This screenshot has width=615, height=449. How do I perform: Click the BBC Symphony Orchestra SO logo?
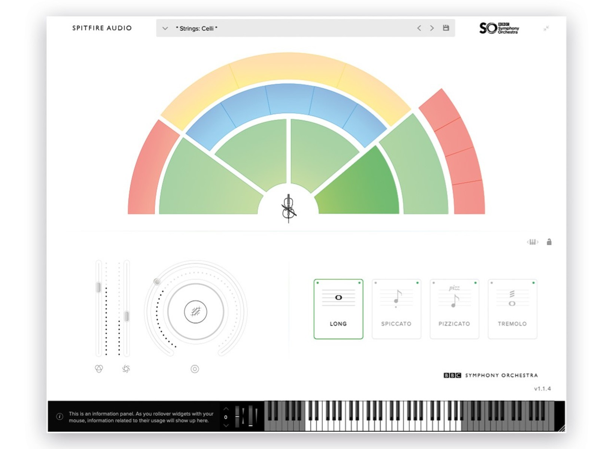[499, 28]
